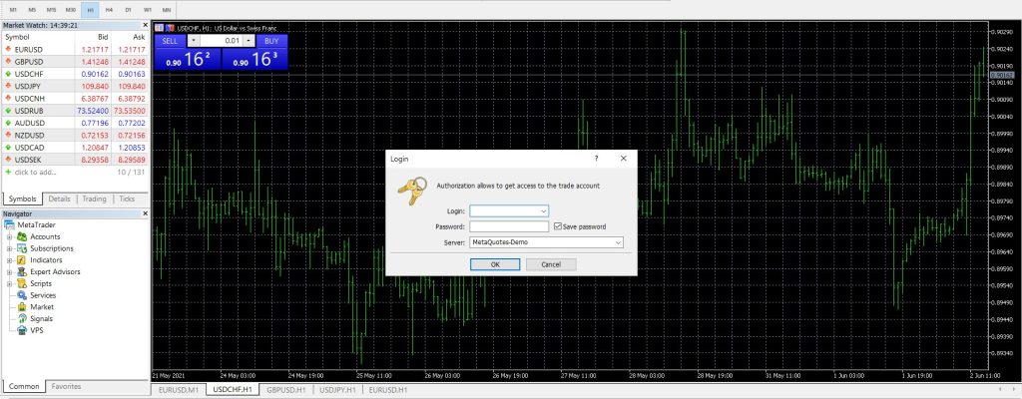The height and width of the screenshot is (399, 1022).
Task: Open the Accounts item in Navigator
Action: (x=45, y=236)
